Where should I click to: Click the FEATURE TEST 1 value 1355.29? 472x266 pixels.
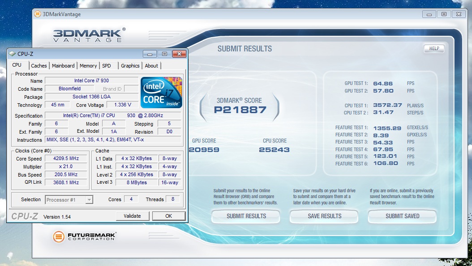pos(387,128)
